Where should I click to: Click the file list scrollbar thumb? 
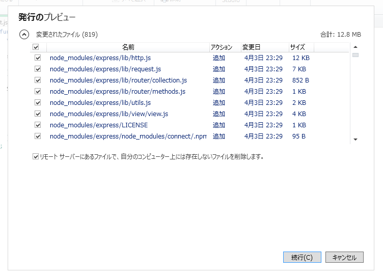click(x=355, y=55)
